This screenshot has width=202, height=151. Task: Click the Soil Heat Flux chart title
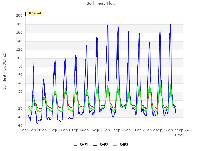(x=101, y=3)
